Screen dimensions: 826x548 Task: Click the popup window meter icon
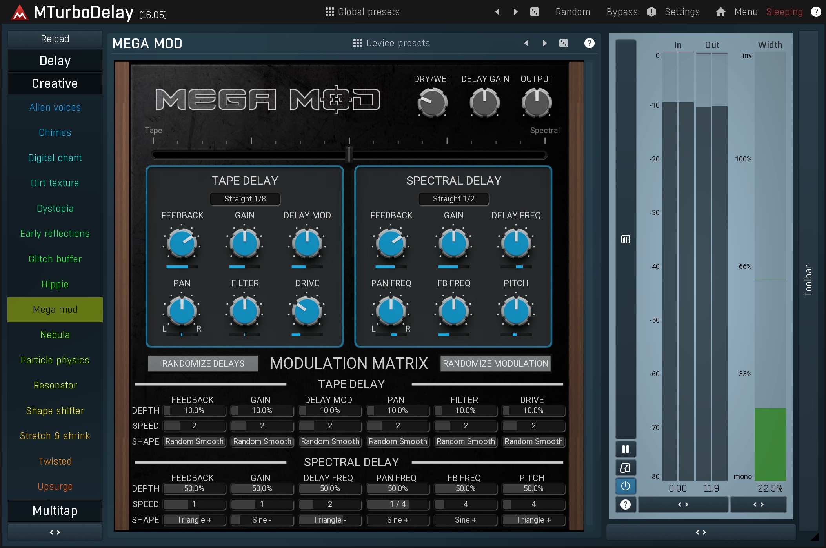coord(626,468)
